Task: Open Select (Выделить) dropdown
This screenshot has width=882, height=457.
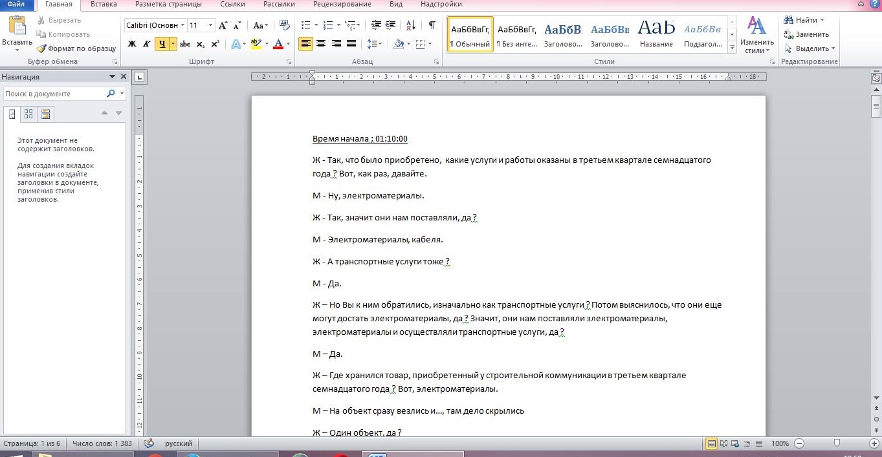Action: pyautogui.click(x=810, y=48)
